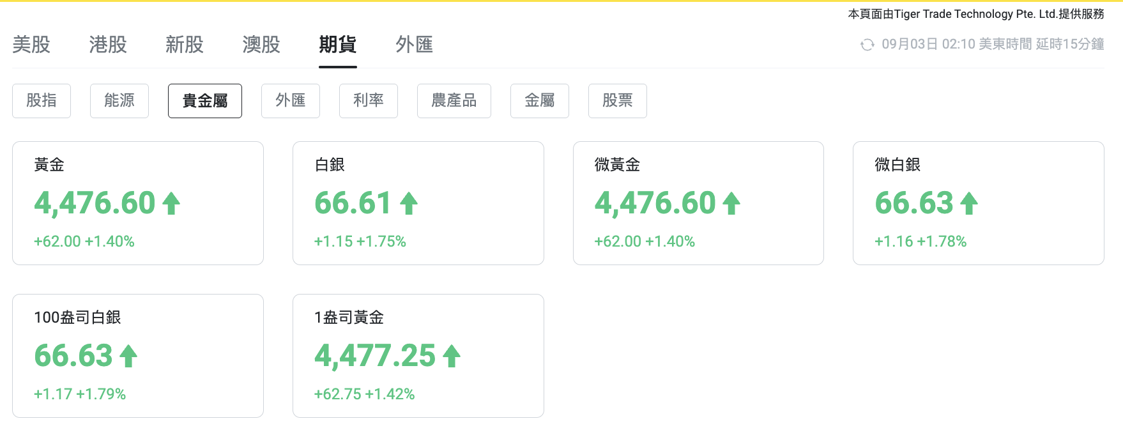Image resolution: width=1123 pixels, height=437 pixels.
Task: Select the 利率 category filter
Action: pos(369,101)
